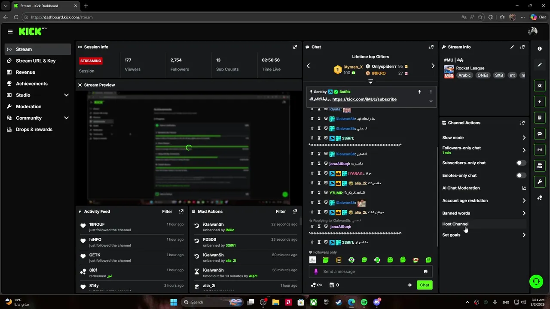Viewport: 550px width, 309px height.
Task: Open Followers-only chat options
Action: click(484, 150)
